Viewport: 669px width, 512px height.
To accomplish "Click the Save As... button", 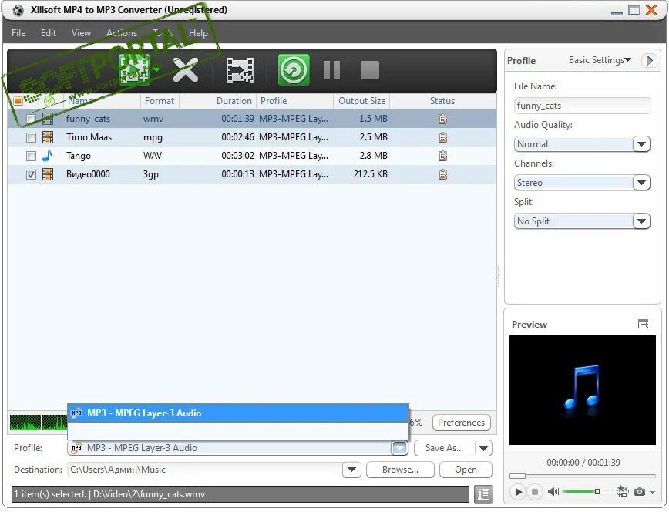I will (x=444, y=448).
